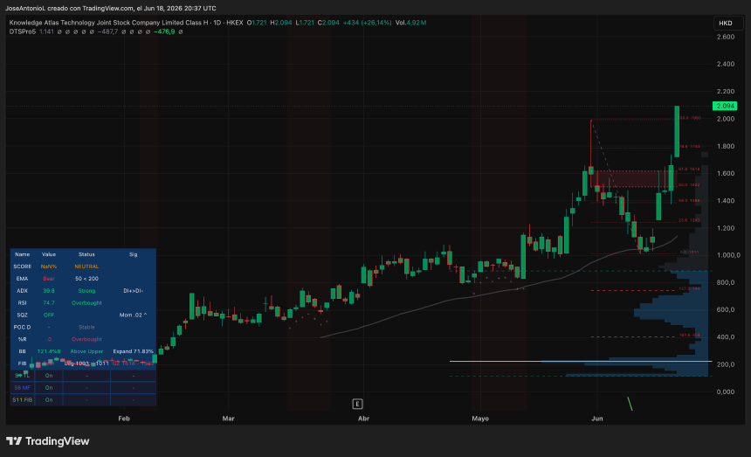This screenshot has height=457, width=751.
Task: Click the green trend line above Jun
Action: [630, 404]
